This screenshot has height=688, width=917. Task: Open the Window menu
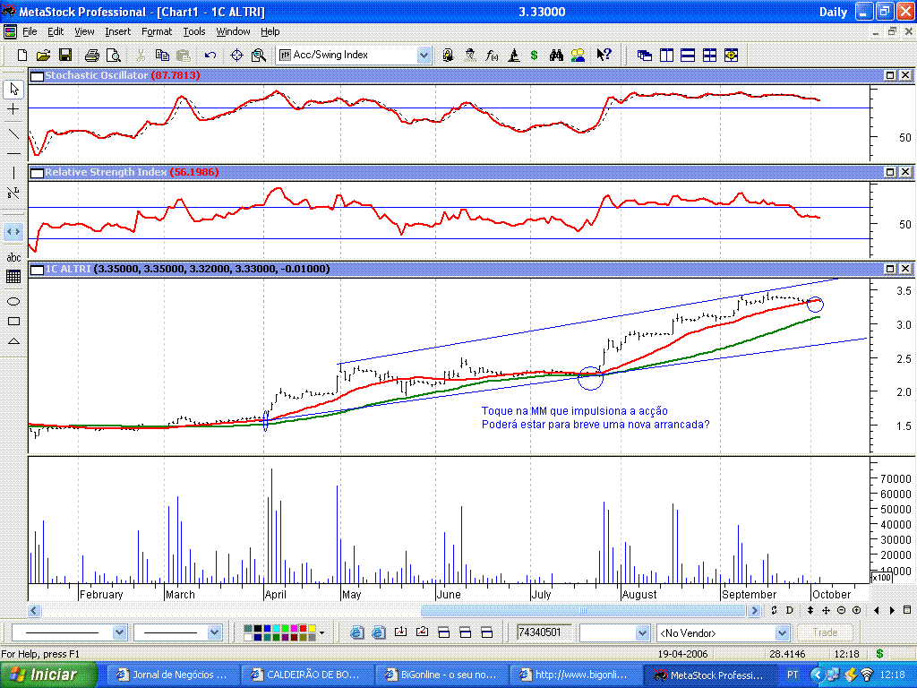(x=234, y=31)
